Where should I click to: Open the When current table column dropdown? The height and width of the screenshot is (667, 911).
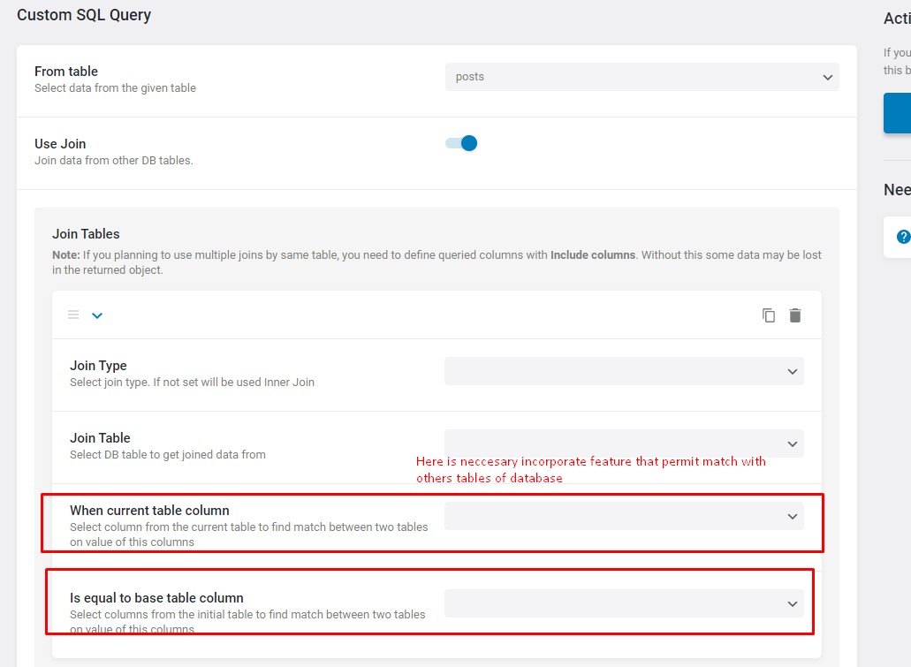[624, 516]
